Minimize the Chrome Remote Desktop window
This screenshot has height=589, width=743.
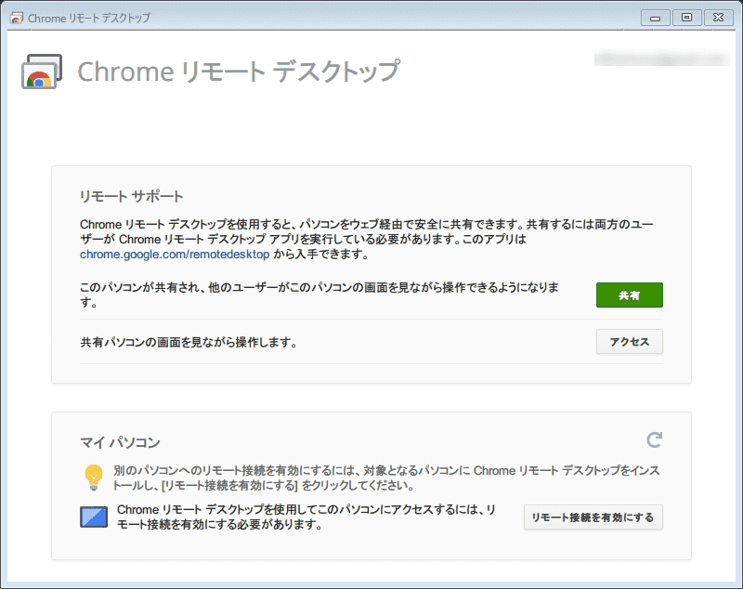coord(656,17)
